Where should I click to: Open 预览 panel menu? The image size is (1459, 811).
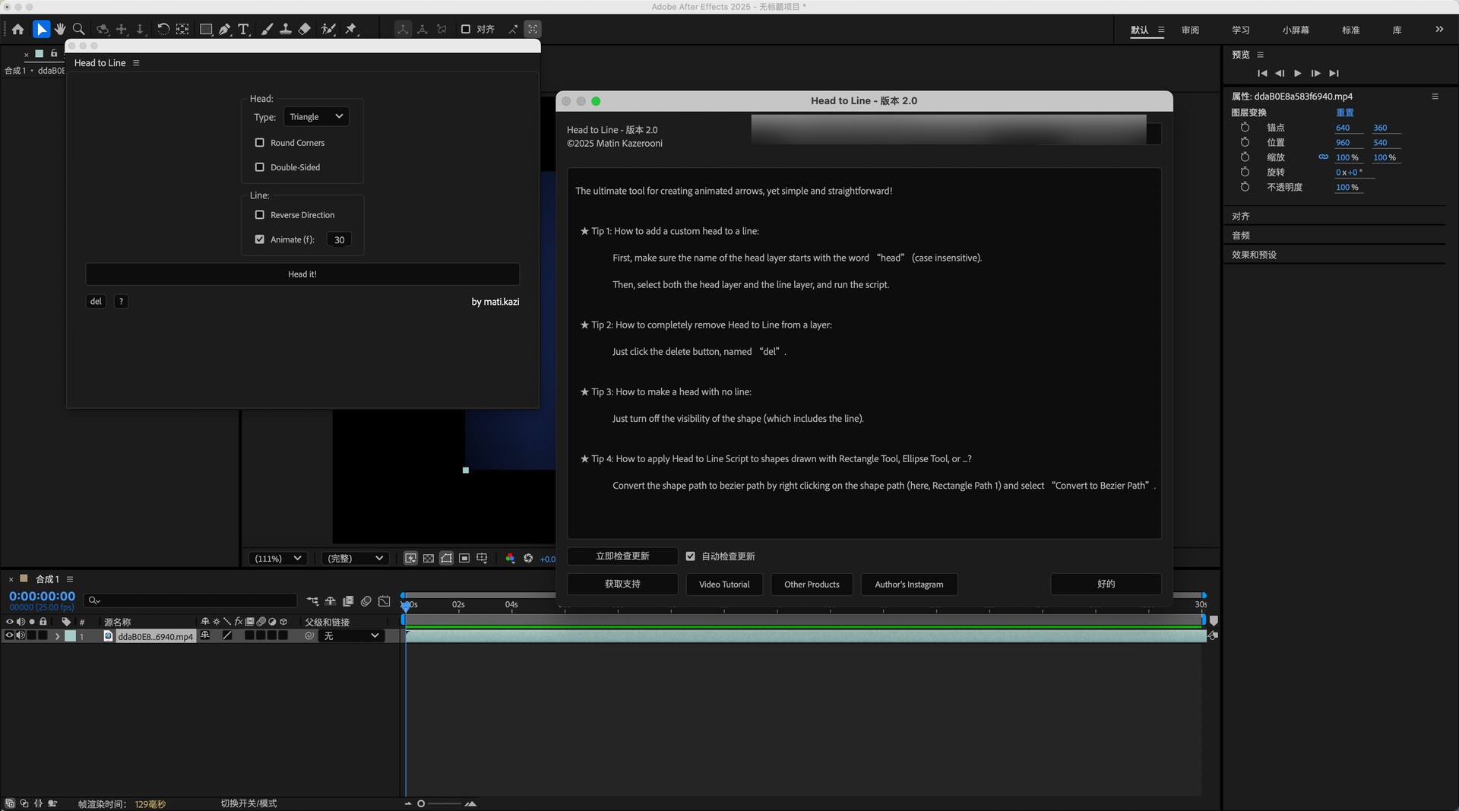point(1260,55)
